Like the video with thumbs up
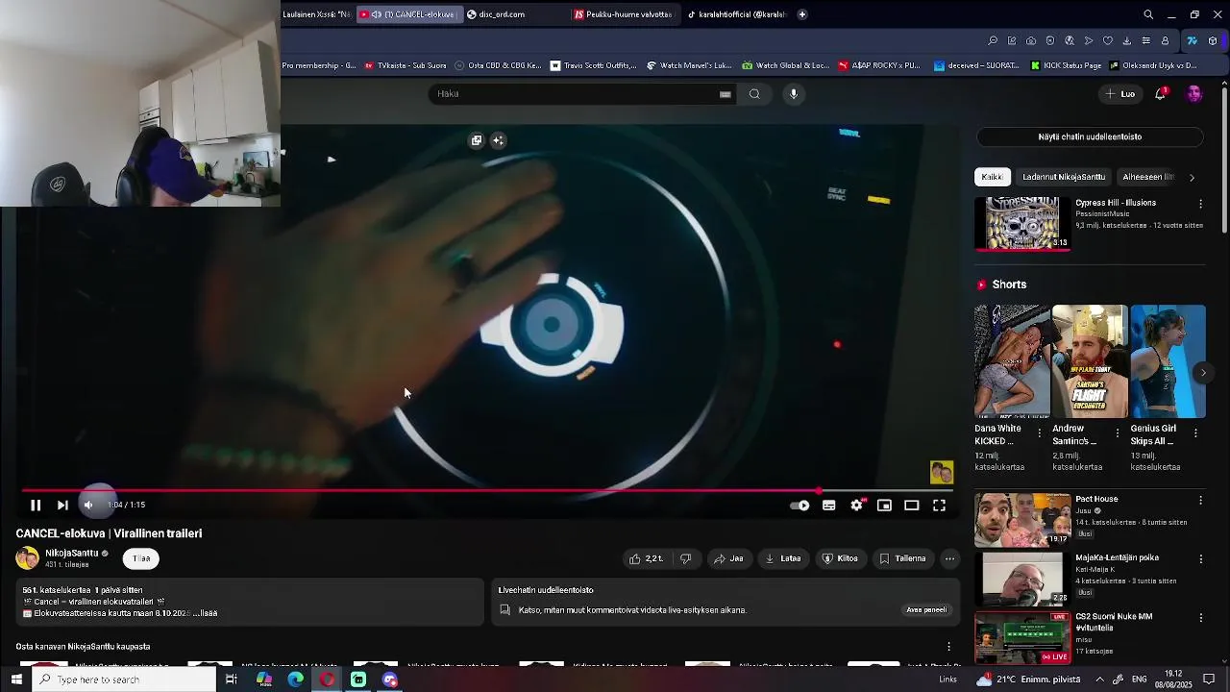The height and width of the screenshot is (692, 1230). (646, 558)
